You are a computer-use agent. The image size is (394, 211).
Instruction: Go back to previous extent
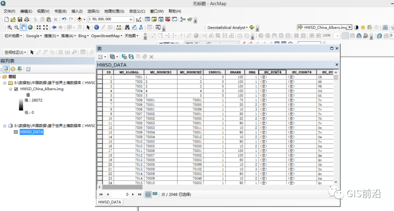(54, 27)
